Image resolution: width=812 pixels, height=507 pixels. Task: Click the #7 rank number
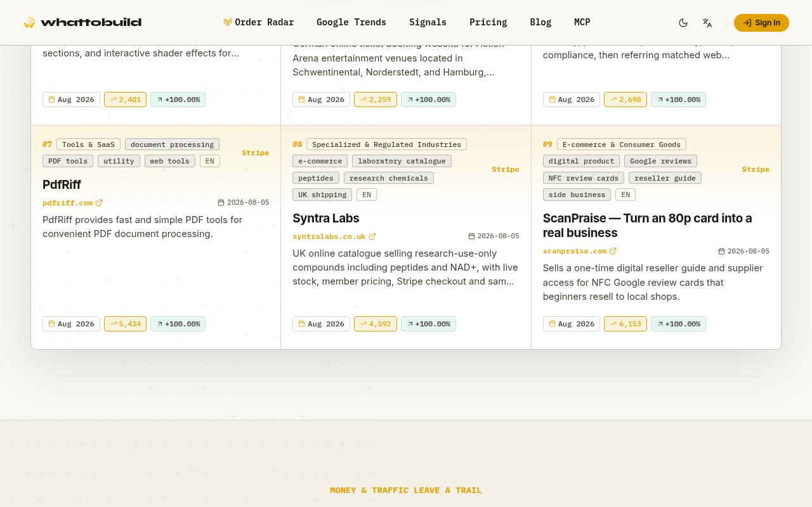pos(47,144)
